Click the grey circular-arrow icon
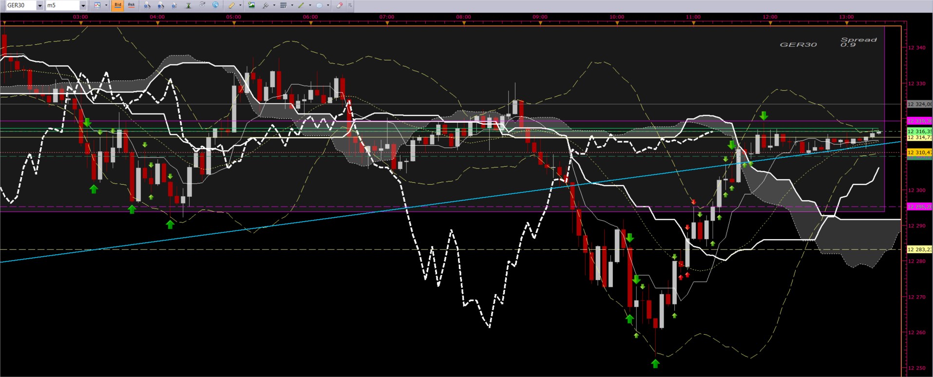The height and width of the screenshot is (377, 933). (202, 5)
